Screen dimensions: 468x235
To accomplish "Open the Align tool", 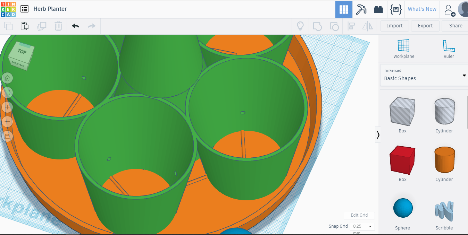I will click(351, 26).
